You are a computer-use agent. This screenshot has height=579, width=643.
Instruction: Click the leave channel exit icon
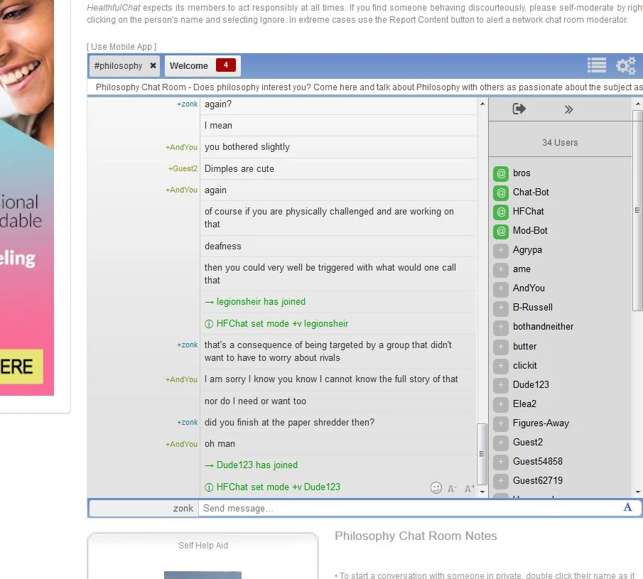tap(519, 109)
